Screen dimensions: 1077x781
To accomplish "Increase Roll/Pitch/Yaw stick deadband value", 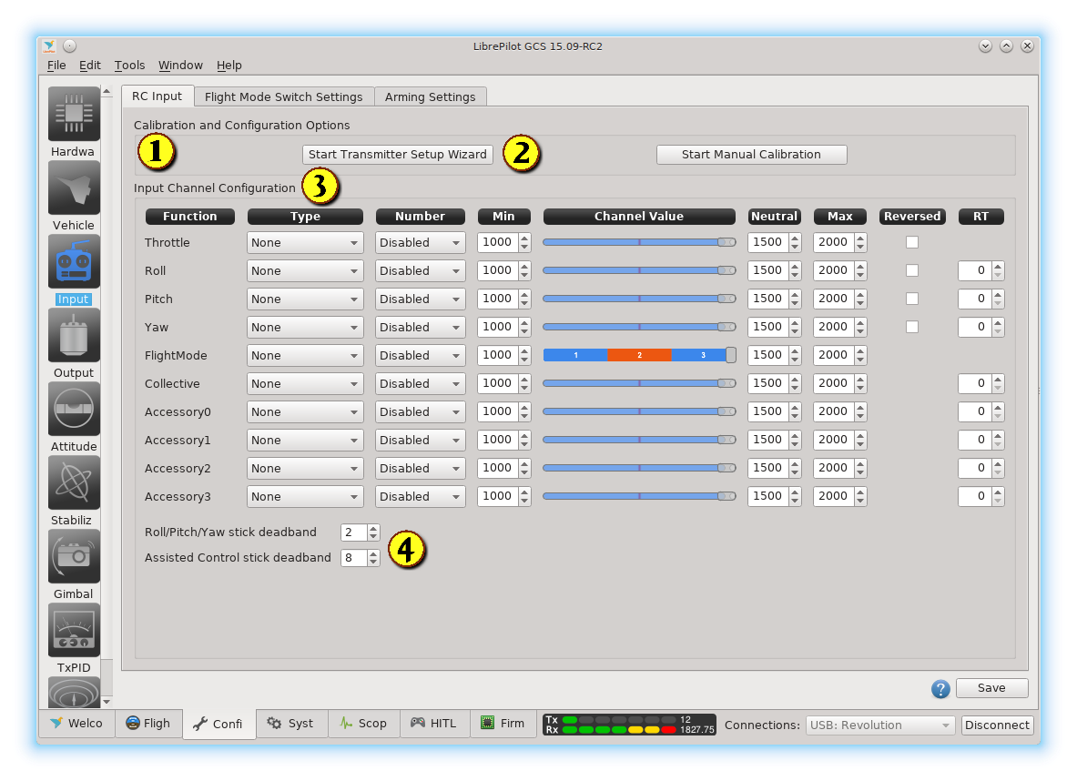I will pyautogui.click(x=373, y=528).
